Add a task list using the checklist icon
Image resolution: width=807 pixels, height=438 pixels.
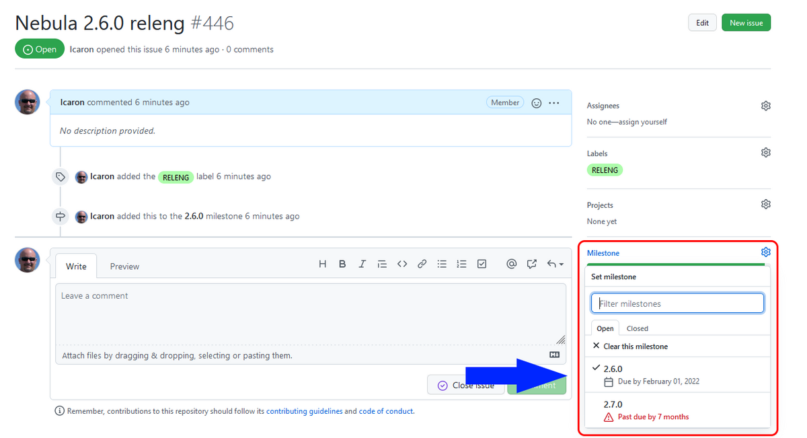[482, 264]
